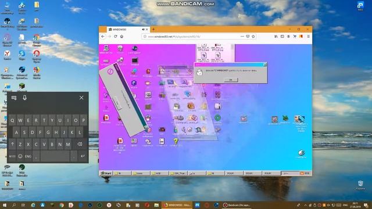
Task: Open the Windows93 Start button
Action: (106, 173)
